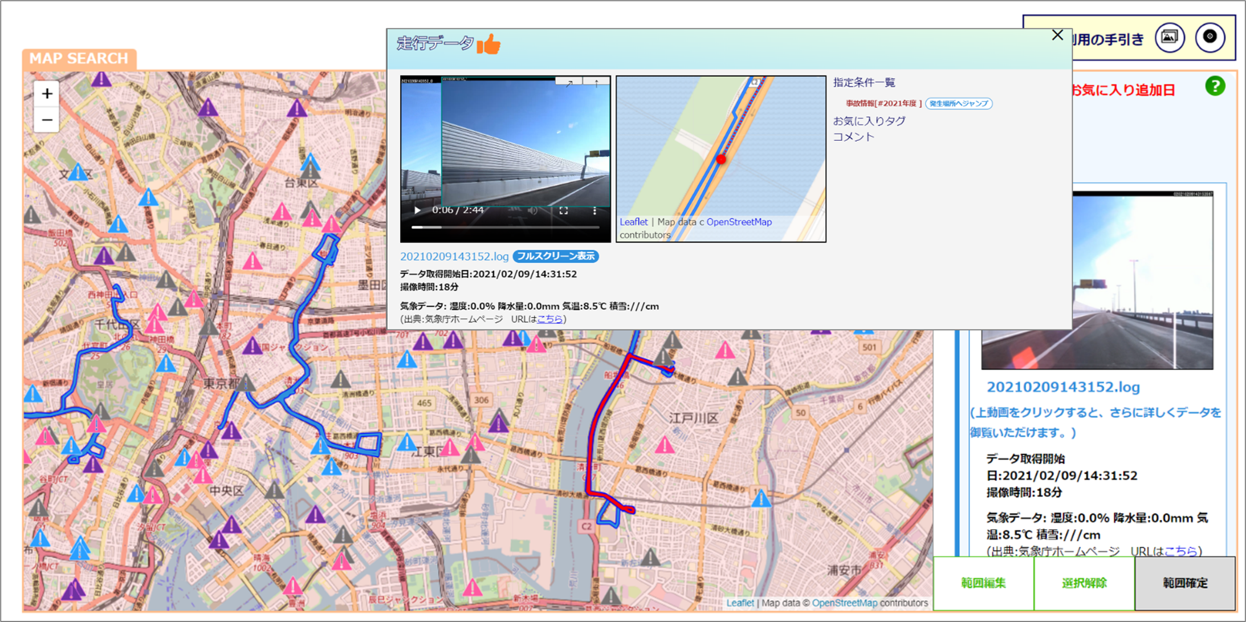
Task: Zoom out on the search map
Action: click(x=47, y=120)
